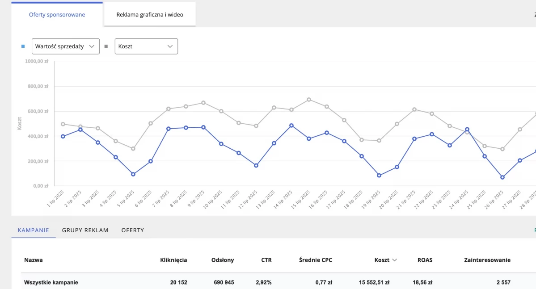Viewport: 536px width, 289px height.
Task: Select the Wszystkie kampanie summary row
Action: [x=51, y=282]
